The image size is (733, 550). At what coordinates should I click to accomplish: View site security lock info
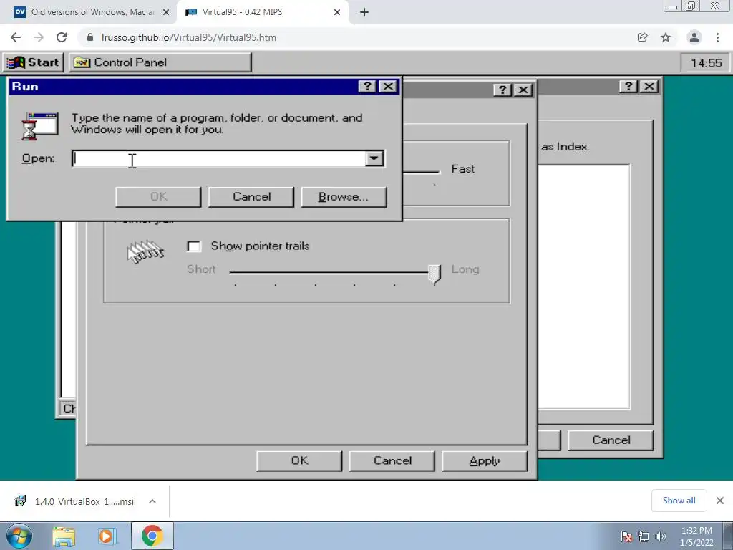pyautogui.click(x=90, y=37)
